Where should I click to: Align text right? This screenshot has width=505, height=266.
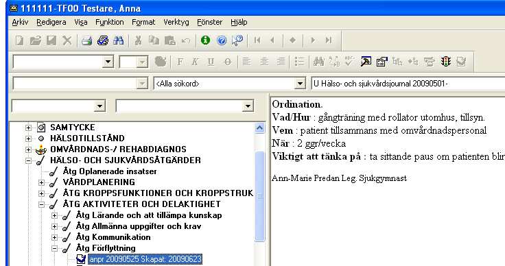pos(281,62)
